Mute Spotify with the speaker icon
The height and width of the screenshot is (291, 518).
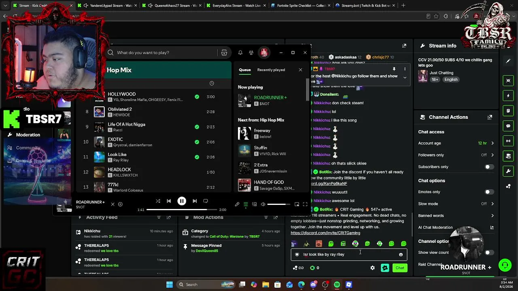(x=263, y=205)
